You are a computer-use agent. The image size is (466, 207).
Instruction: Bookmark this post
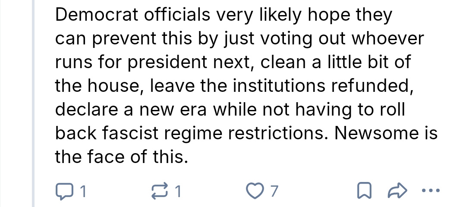[x=364, y=190]
